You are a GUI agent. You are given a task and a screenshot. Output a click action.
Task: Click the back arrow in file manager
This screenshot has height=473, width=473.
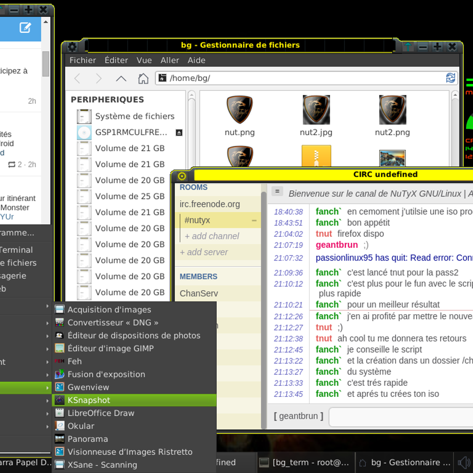point(77,78)
